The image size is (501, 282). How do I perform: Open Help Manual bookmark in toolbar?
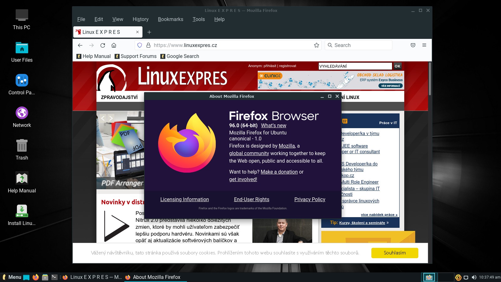tap(94, 56)
